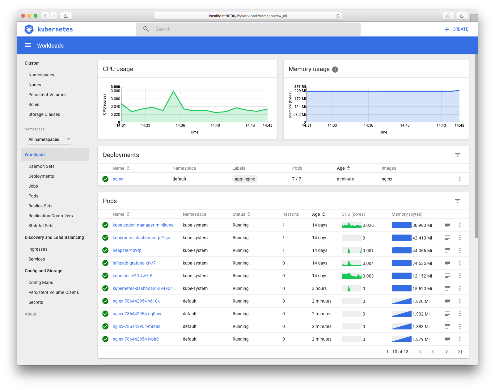Click in the Search input field
495x390 pixels.
(248, 29)
